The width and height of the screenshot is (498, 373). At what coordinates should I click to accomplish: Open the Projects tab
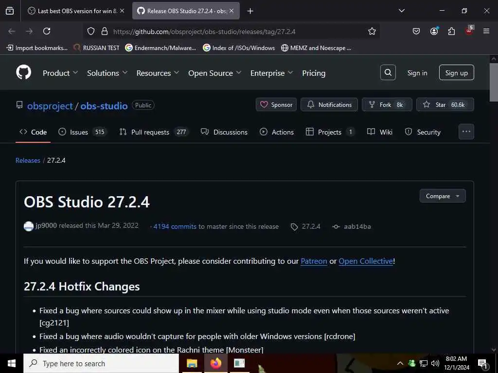(x=330, y=132)
